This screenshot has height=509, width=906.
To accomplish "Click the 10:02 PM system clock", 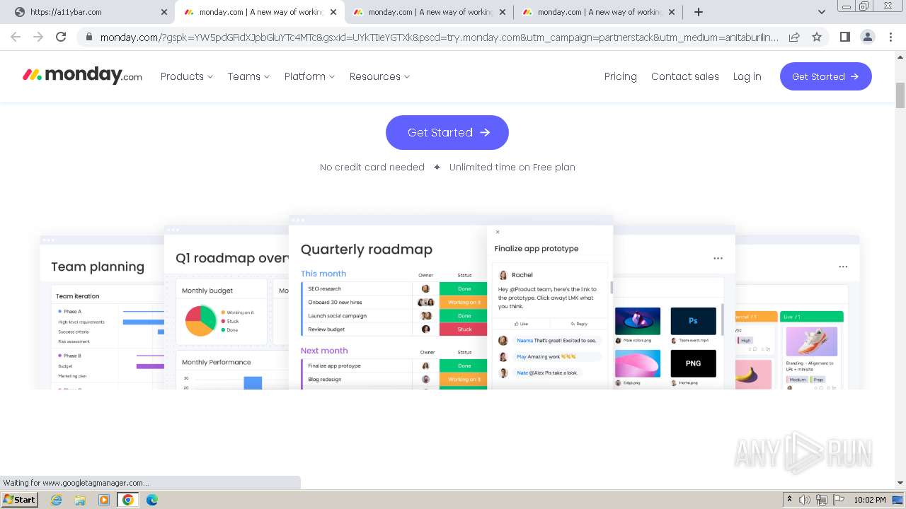I will pos(870,500).
